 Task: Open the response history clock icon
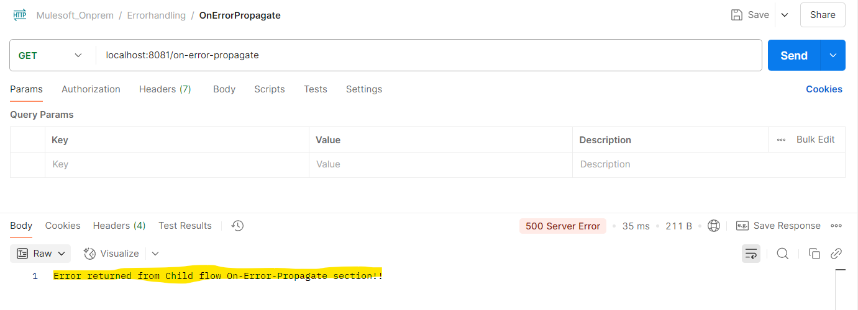(237, 226)
